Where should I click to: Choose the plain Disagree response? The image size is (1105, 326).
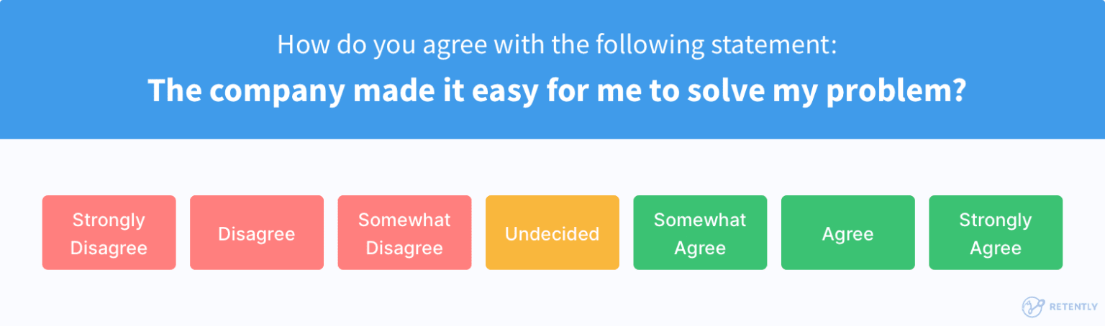coord(257,233)
